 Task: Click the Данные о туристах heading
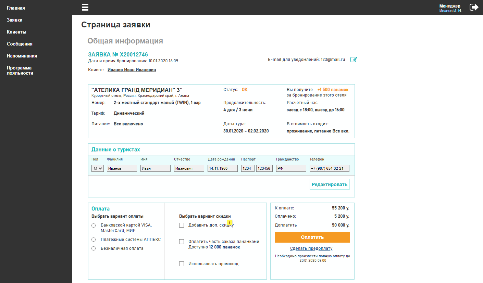tap(116, 150)
